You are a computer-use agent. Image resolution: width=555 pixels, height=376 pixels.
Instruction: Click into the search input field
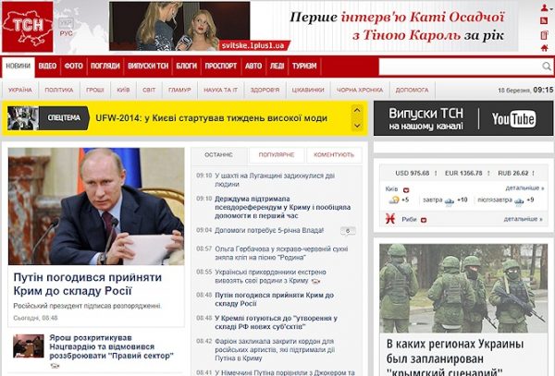point(460,67)
